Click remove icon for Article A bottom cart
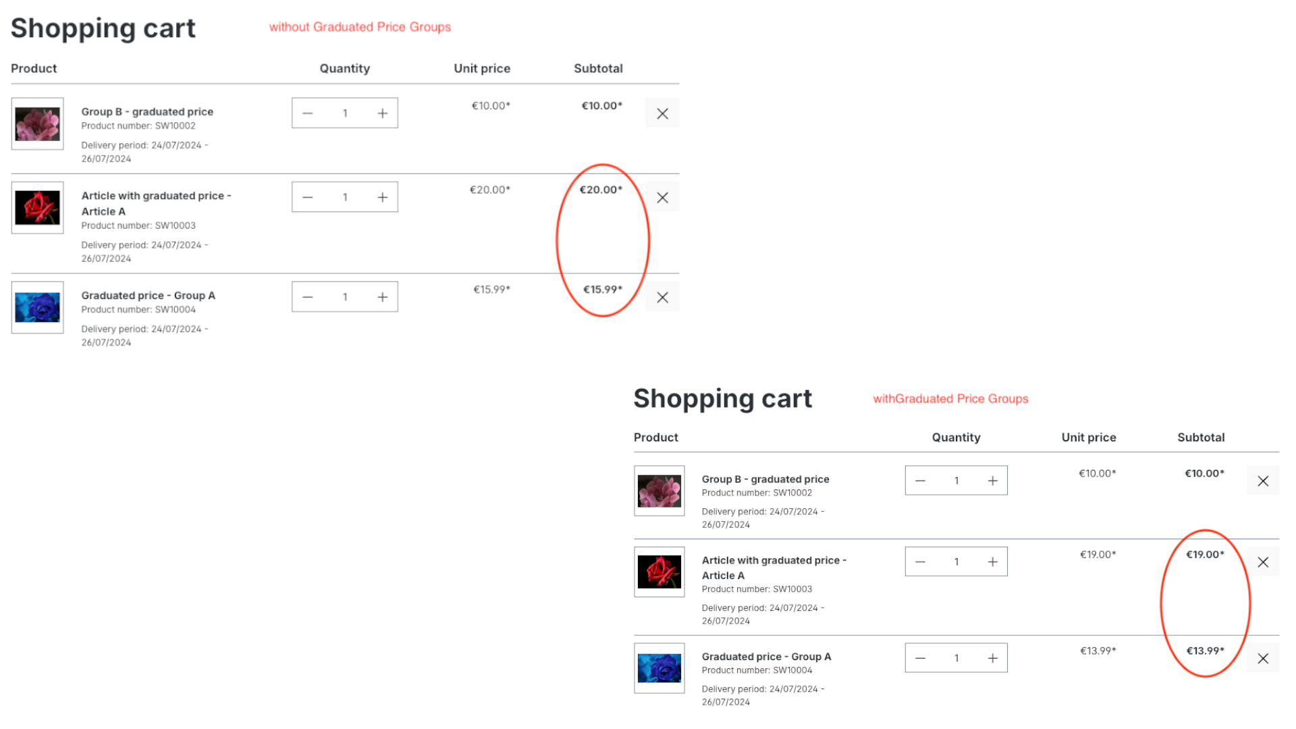 pos(1263,562)
